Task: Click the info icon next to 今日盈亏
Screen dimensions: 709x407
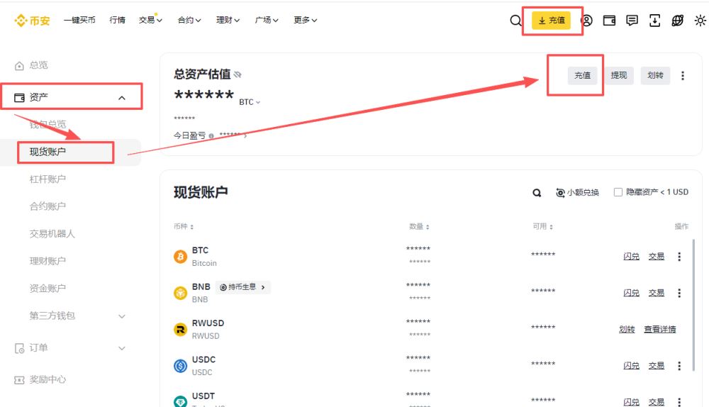Action: pos(211,135)
